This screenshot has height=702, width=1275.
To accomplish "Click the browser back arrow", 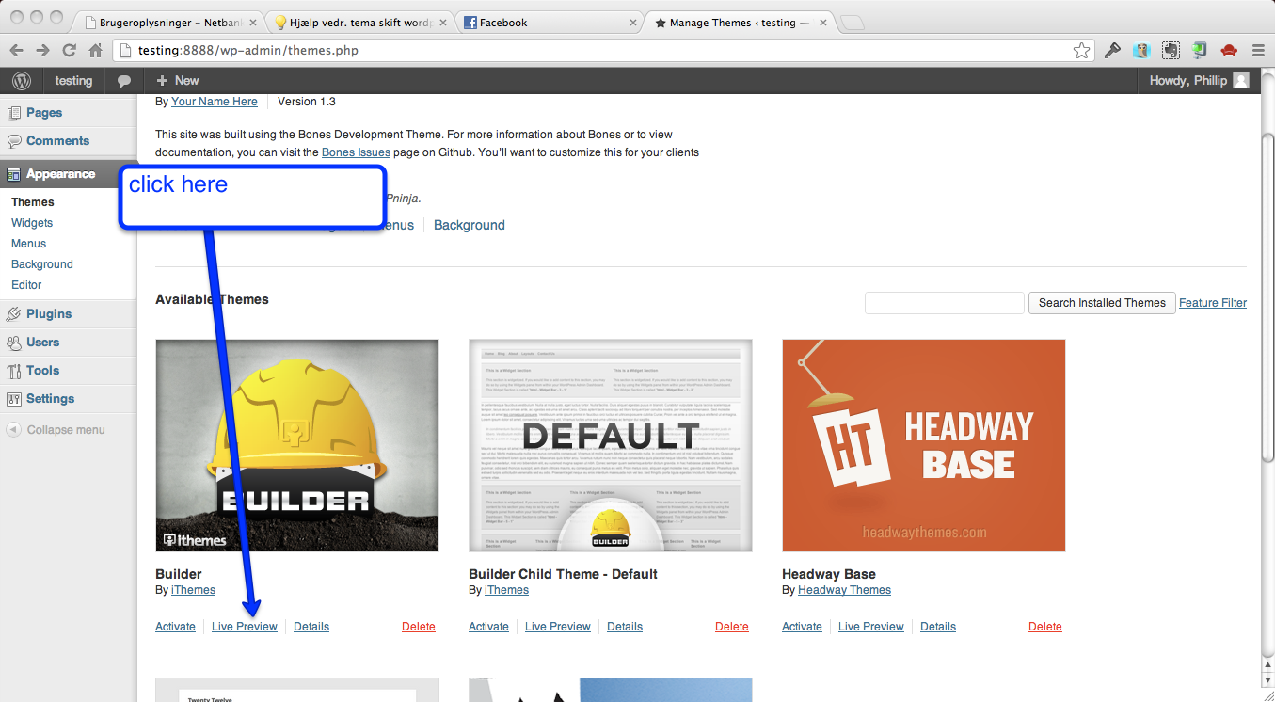I will pos(17,50).
